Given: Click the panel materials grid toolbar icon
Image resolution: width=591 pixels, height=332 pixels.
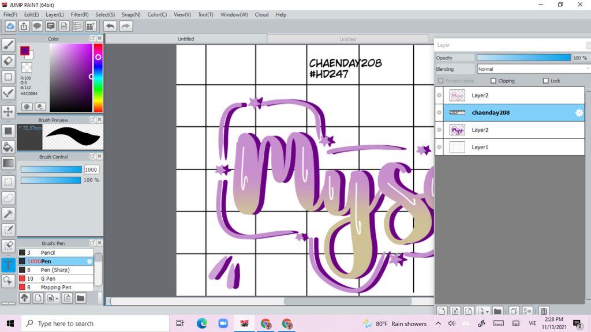Looking at the screenshot, I should (91, 26).
